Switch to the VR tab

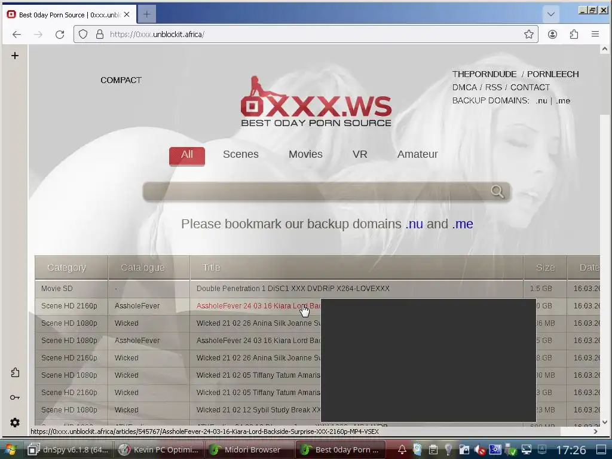(x=359, y=154)
